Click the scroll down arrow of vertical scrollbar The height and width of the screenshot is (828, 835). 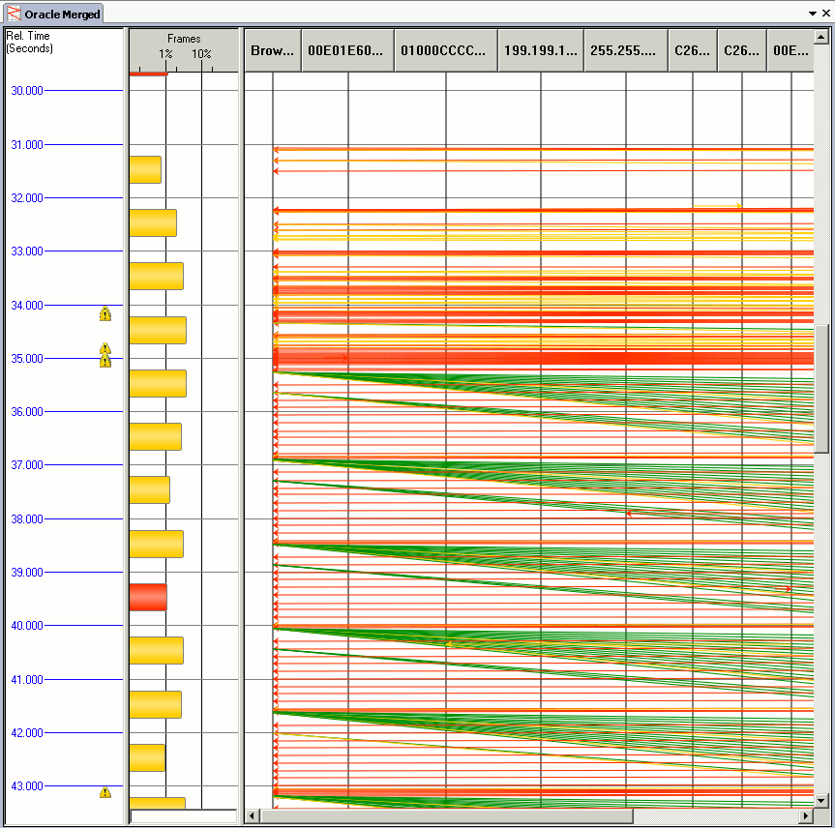coord(821,800)
